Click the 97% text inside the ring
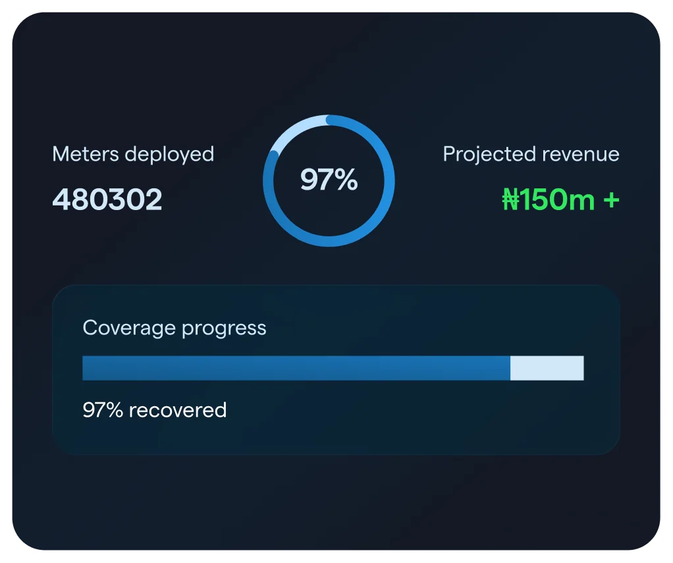 [329, 179]
